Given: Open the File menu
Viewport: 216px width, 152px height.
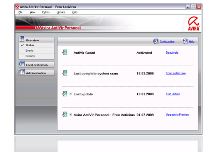Looking at the screenshot, I should click(x=20, y=12).
